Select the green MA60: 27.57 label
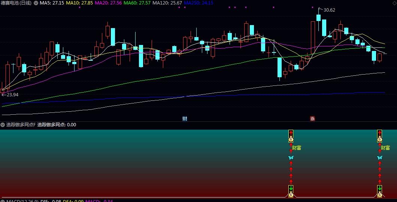This screenshot has width=397, height=202. coord(137,3)
